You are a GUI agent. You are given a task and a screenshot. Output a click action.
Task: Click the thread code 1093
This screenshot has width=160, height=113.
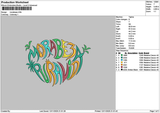141,60
